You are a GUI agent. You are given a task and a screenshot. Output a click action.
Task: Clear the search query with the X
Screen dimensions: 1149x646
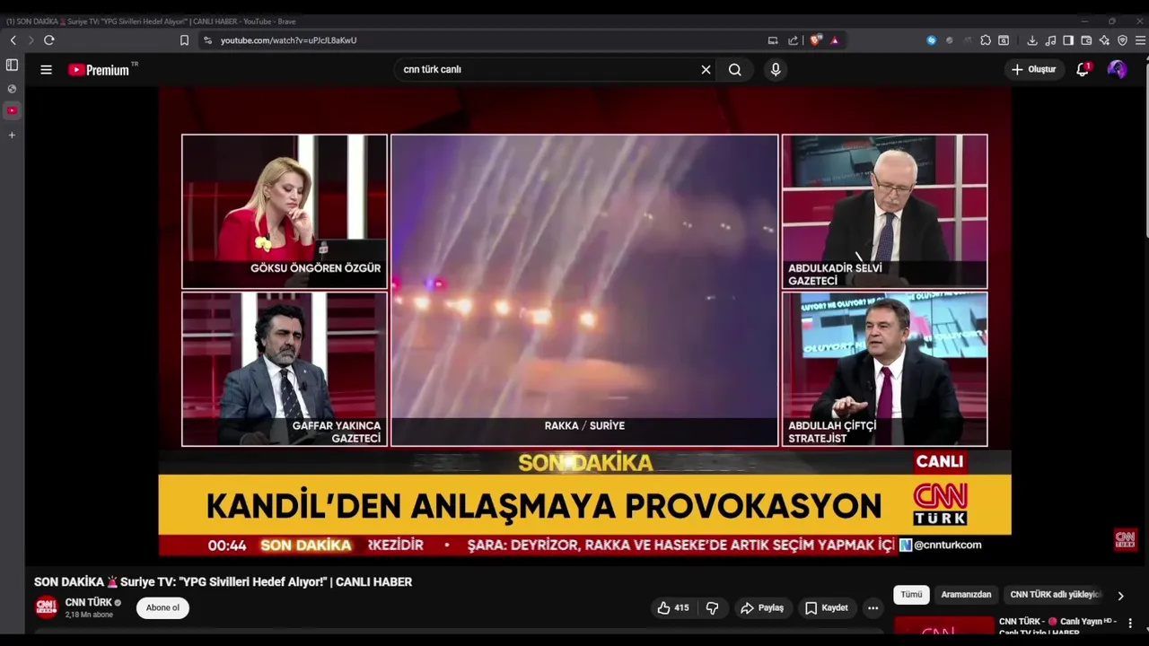(706, 69)
